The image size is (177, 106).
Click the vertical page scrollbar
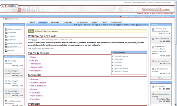[176, 53]
